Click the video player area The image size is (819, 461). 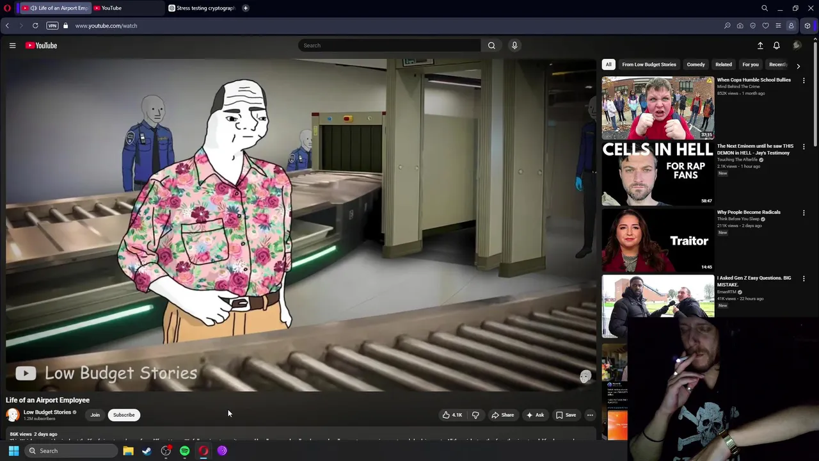pyautogui.click(x=301, y=225)
